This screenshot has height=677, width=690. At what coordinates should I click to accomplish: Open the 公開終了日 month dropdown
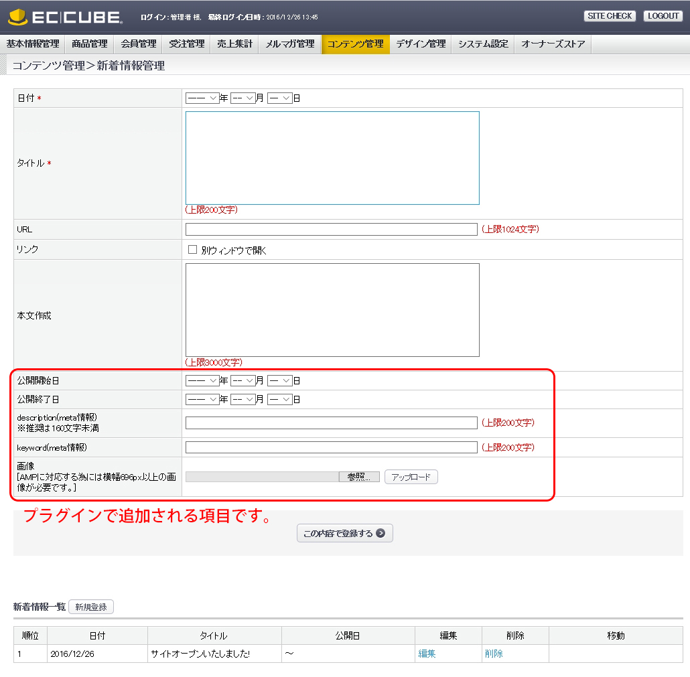(243, 399)
